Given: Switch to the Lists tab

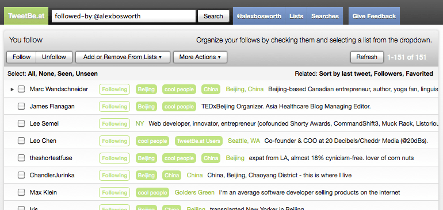Looking at the screenshot, I should pos(296,16).
